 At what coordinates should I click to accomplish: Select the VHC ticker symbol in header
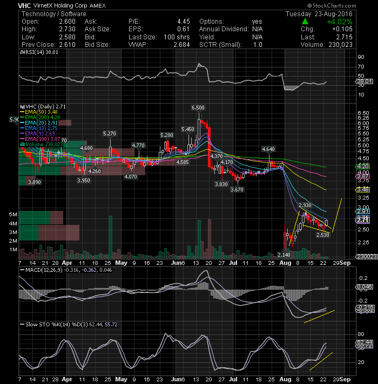point(24,5)
